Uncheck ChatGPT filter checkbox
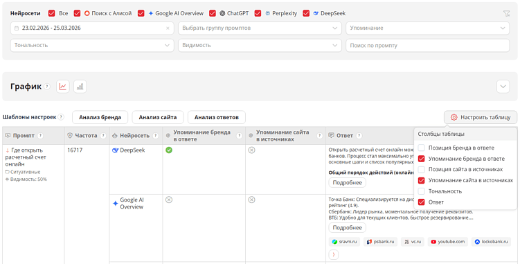This screenshot has width=520, height=264. [x=213, y=13]
